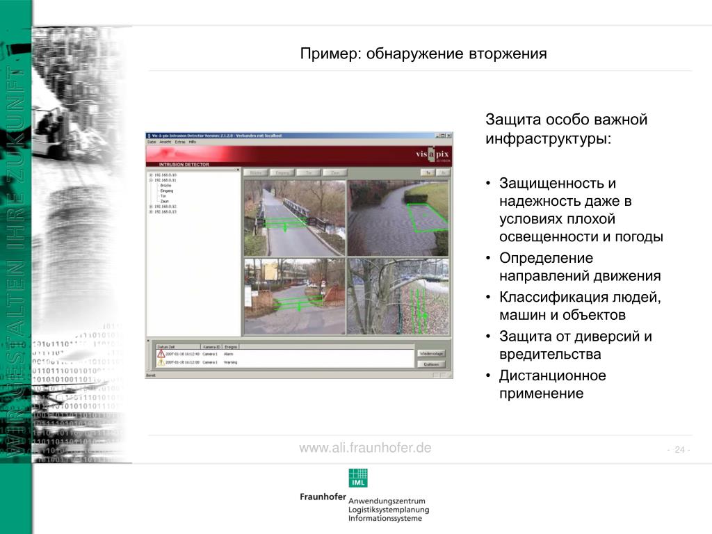The image size is (712, 534).
Task: Open the Ansicht menu
Action: click(x=165, y=142)
